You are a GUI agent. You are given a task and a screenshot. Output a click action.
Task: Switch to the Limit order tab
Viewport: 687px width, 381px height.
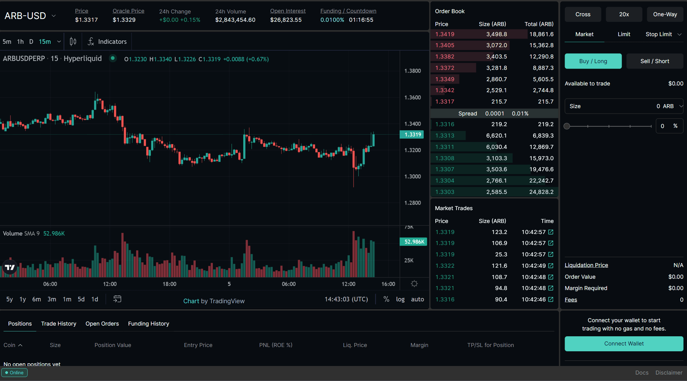tap(624, 34)
